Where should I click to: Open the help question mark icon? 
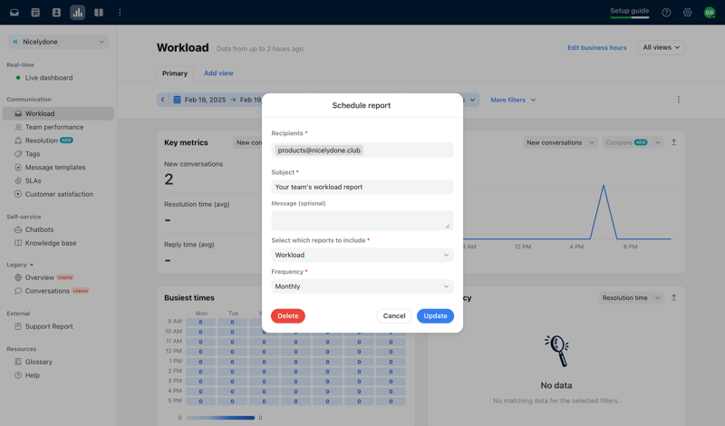[x=666, y=13]
